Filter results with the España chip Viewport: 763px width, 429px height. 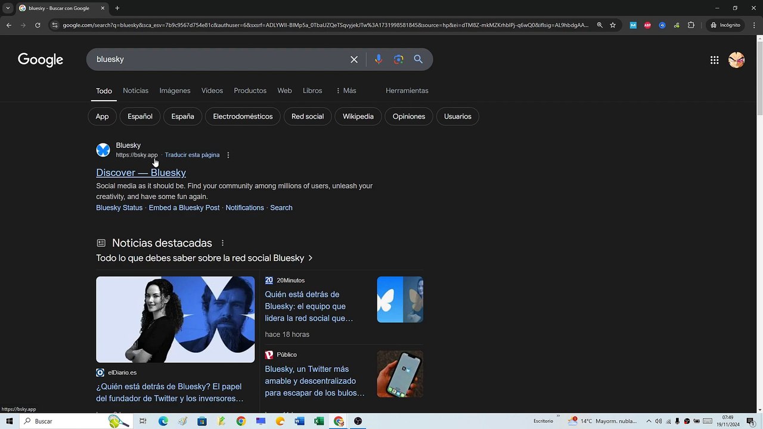point(183,116)
